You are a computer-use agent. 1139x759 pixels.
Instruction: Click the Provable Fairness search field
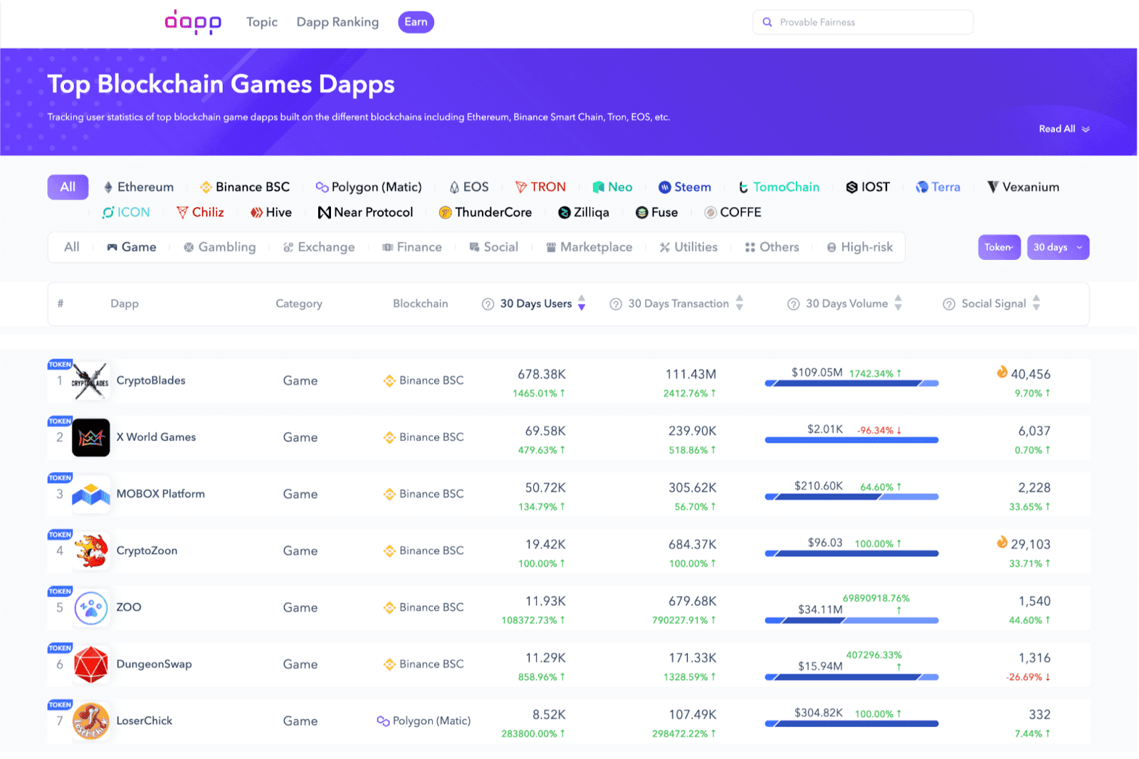[x=863, y=22]
